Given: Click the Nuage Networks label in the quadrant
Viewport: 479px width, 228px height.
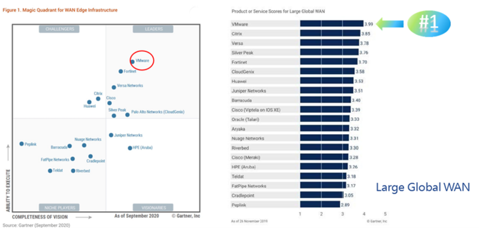Looking at the screenshot, I should (x=88, y=139).
